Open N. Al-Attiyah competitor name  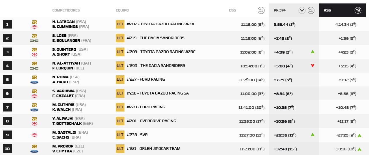[66, 63]
